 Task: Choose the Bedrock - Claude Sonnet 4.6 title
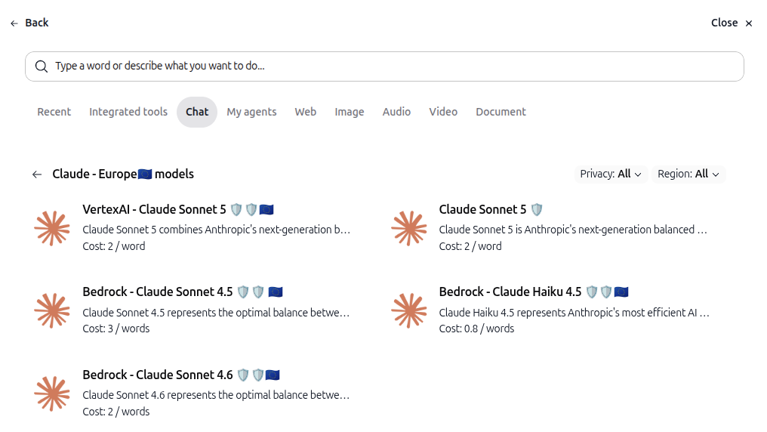pos(158,375)
